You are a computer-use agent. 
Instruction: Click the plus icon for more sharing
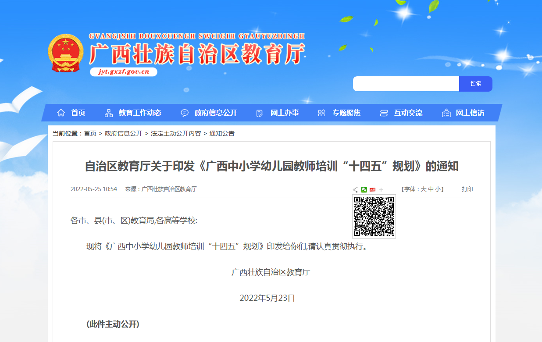[x=381, y=189]
